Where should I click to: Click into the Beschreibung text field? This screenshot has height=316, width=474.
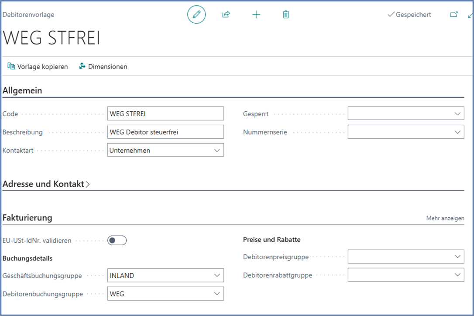click(x=165, y=132)
